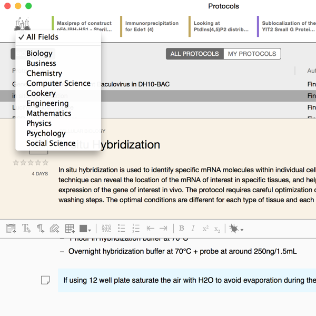Screen dimensions: 316x316
Task: Choose Biology from the field menu
Action: 58,53
